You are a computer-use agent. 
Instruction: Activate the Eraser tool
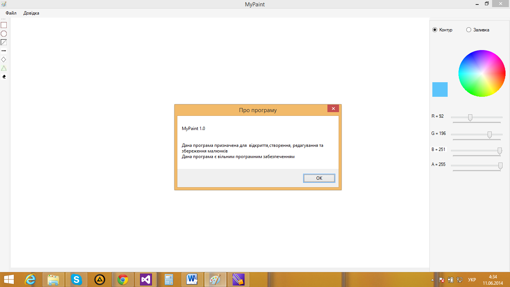(x=4, y=77)
